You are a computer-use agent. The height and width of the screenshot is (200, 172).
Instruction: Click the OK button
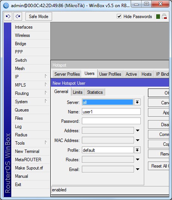tap(158, 93)
